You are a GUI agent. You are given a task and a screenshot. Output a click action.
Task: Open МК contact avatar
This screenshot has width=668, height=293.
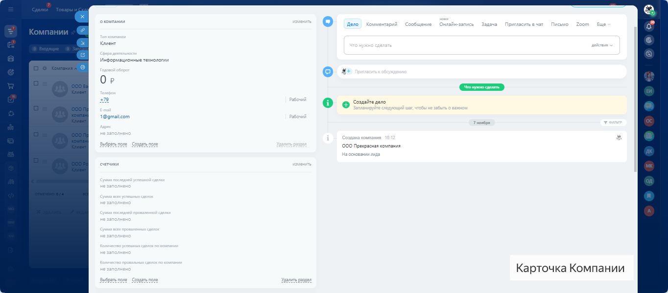pos(649,166)
